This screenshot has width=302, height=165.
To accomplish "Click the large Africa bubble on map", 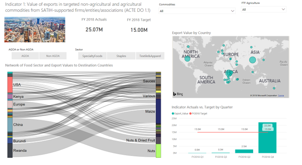I will click(x=229, y=73).
